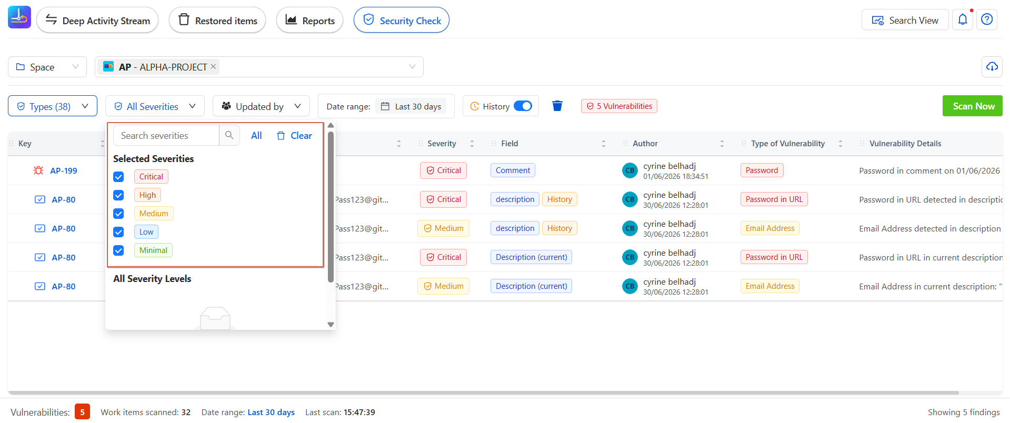Uncheck the Critical severity checkbox
The image size is (1010, 423).
click(x=118, y=177)
